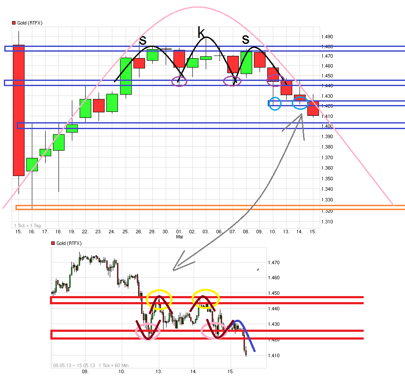The image size is (405, 377).
Task: Click price label 1.350 on the daily chart axis
Action: tap(327, 179)
